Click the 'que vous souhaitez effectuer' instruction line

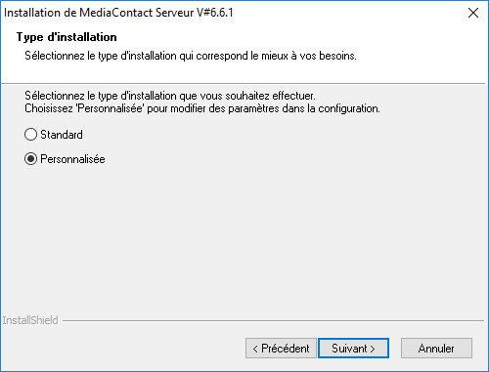pos(170,96)
